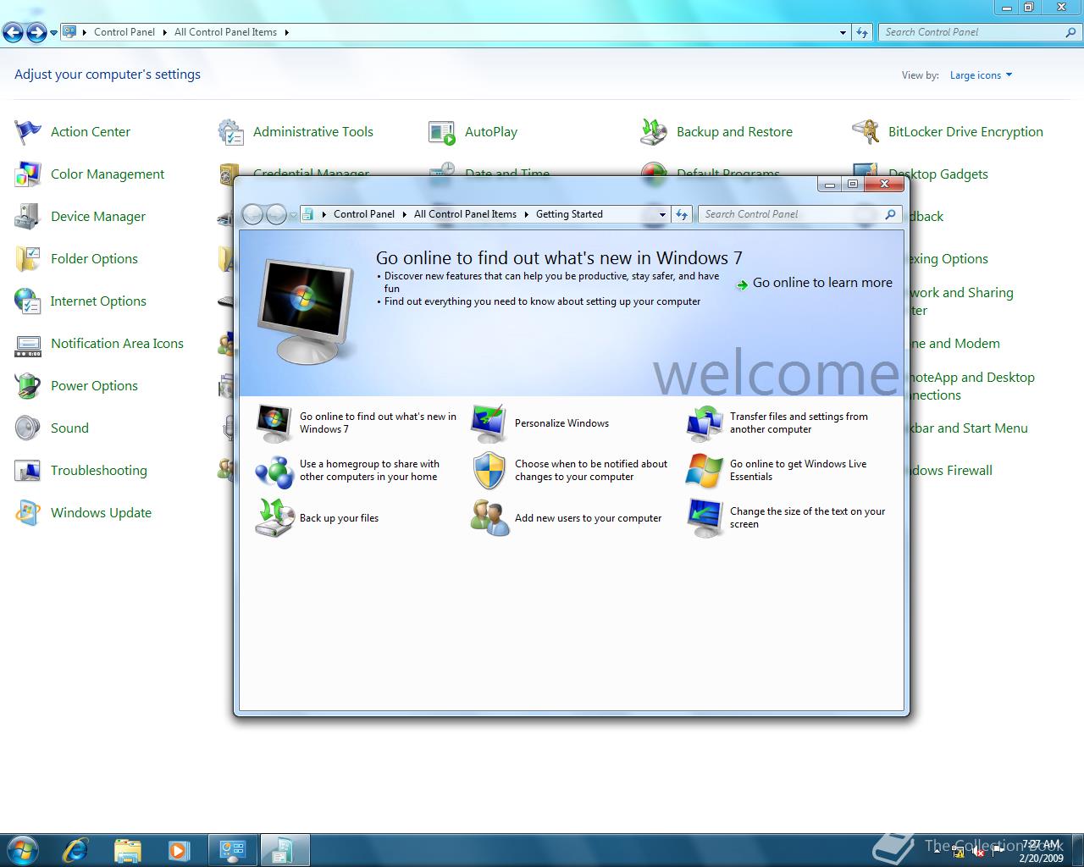Launch Internet Explorer from the taskbar
Viewport: 1084px width, 867px height.
click(x=75, y=849)
